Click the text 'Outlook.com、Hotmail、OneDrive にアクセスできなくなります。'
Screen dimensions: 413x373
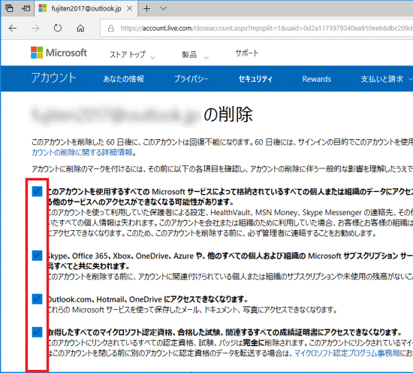148,299
